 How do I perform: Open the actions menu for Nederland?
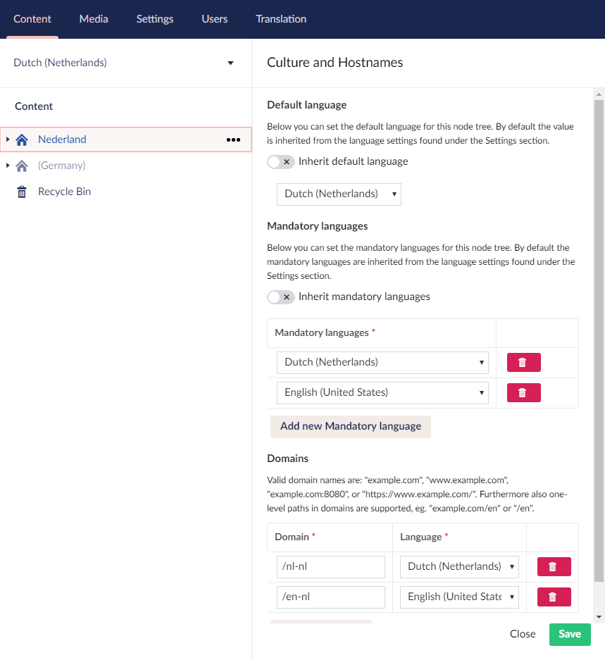pyautogui.click(x=233, y=139)
